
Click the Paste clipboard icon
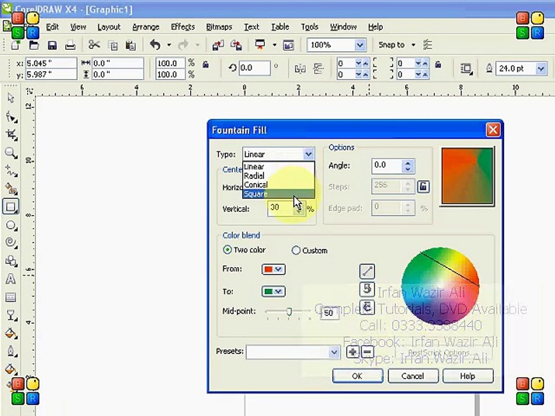[131, 45]
